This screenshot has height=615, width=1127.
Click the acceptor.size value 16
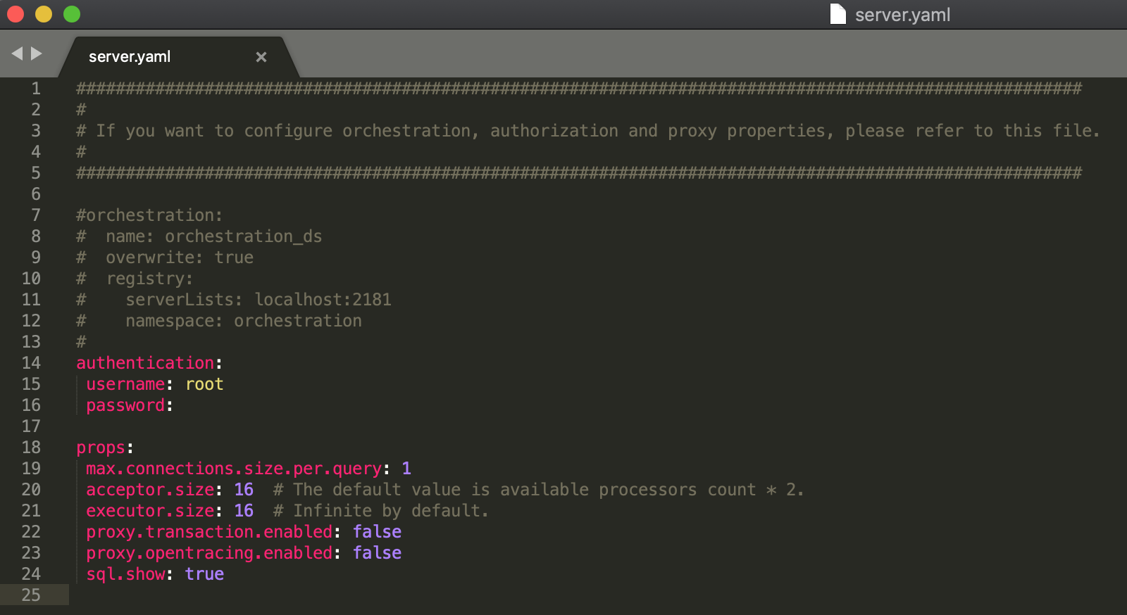(243, 490)
